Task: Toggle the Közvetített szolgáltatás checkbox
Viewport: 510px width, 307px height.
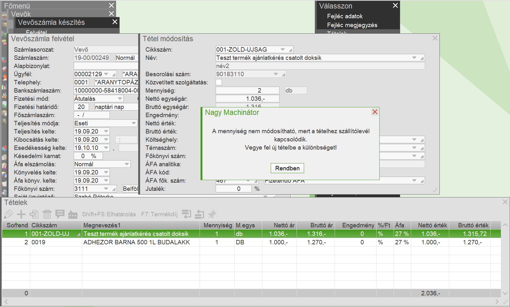Action: 219,82
